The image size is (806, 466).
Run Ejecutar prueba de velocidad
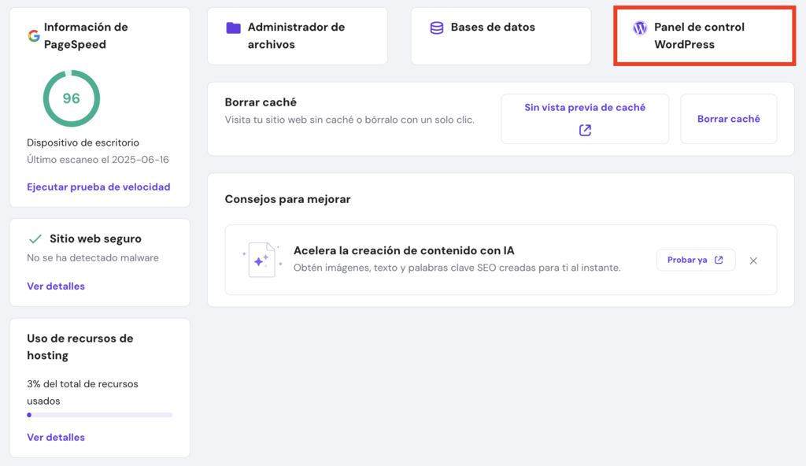tap(98, 187)
